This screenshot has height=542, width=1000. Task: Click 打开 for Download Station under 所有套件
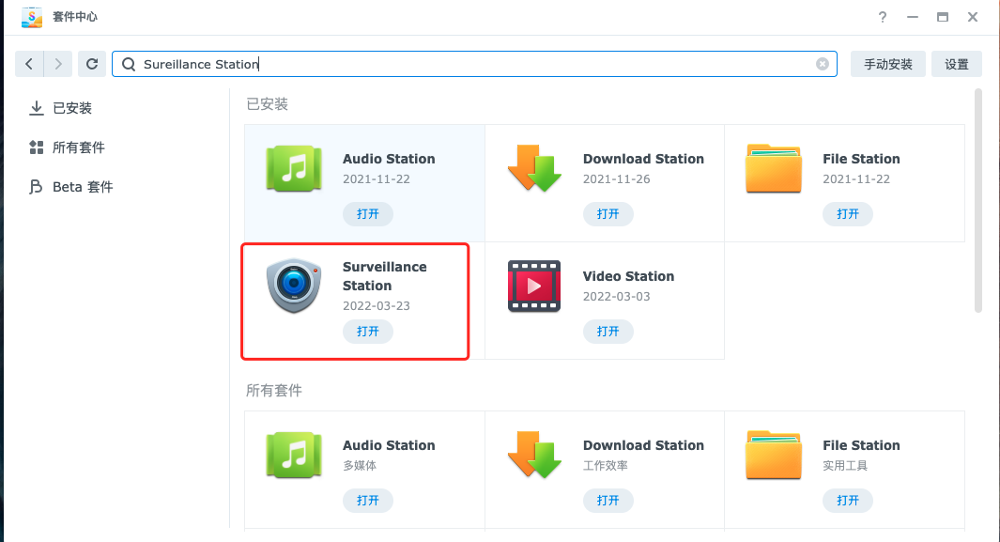pyautogui.click(x=608, y=501)
